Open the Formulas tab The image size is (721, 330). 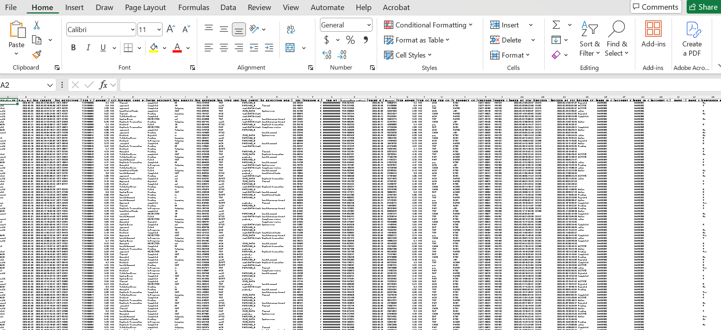point(194,7)
